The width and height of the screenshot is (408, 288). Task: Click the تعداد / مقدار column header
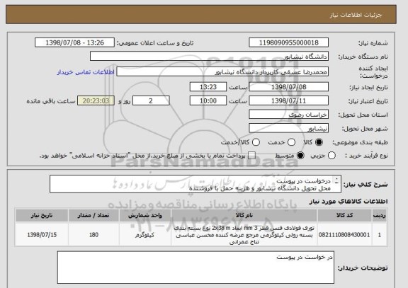coord(93,216)
